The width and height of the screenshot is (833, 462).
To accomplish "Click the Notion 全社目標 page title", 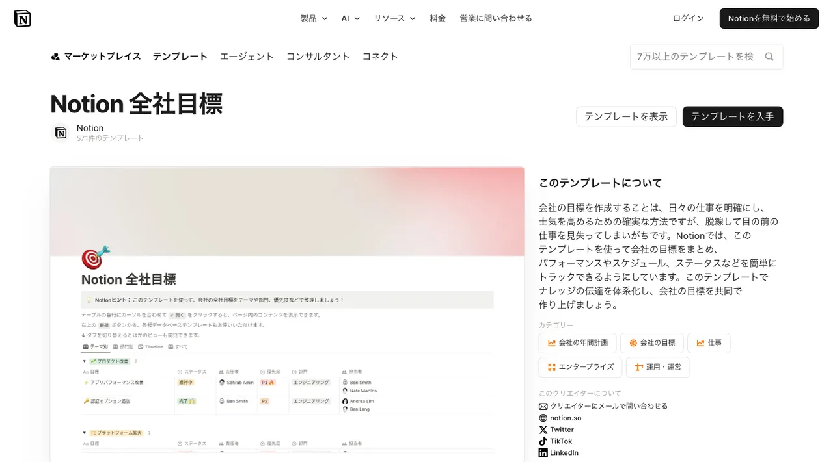I will [137, 104].
